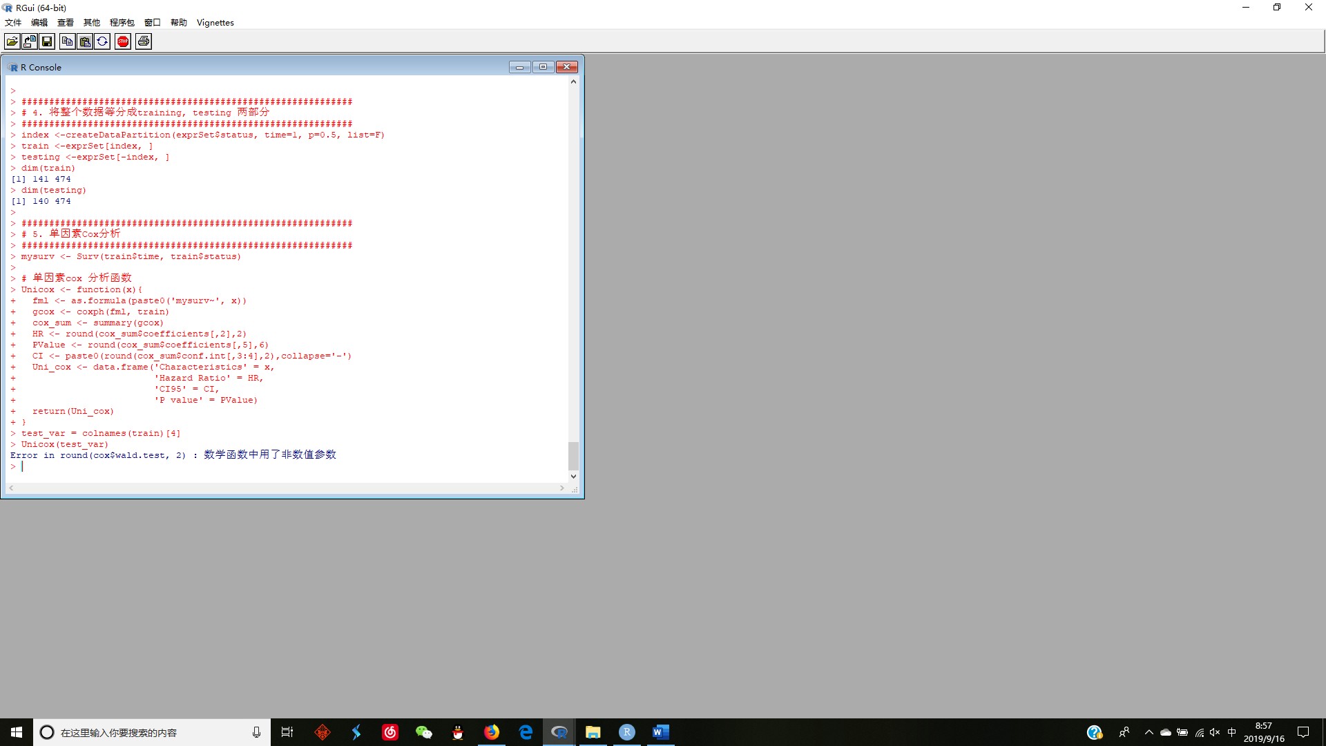Click the battery tray icon
The height and width of the screenshot is (746, 1326).
(1182, 732)
